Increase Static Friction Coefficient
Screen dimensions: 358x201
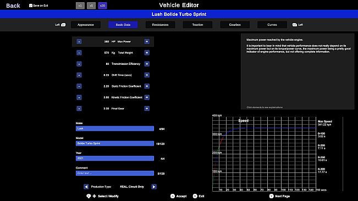tap(147, 86)
